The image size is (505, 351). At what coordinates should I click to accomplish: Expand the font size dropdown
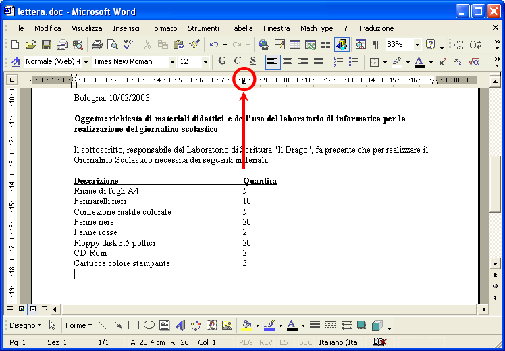pyautogui.click(x=205, y=61)
